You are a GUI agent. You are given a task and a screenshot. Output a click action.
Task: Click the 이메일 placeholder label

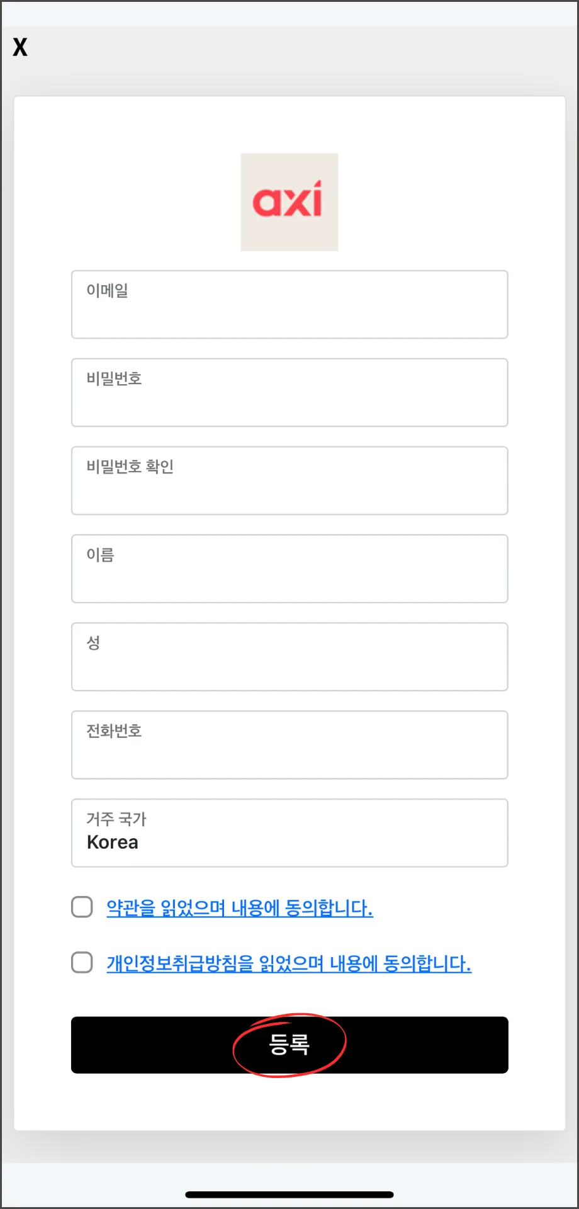point(108,290)
